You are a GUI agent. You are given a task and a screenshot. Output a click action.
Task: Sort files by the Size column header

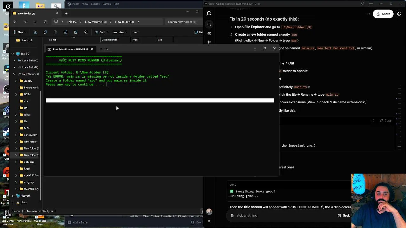160,40
